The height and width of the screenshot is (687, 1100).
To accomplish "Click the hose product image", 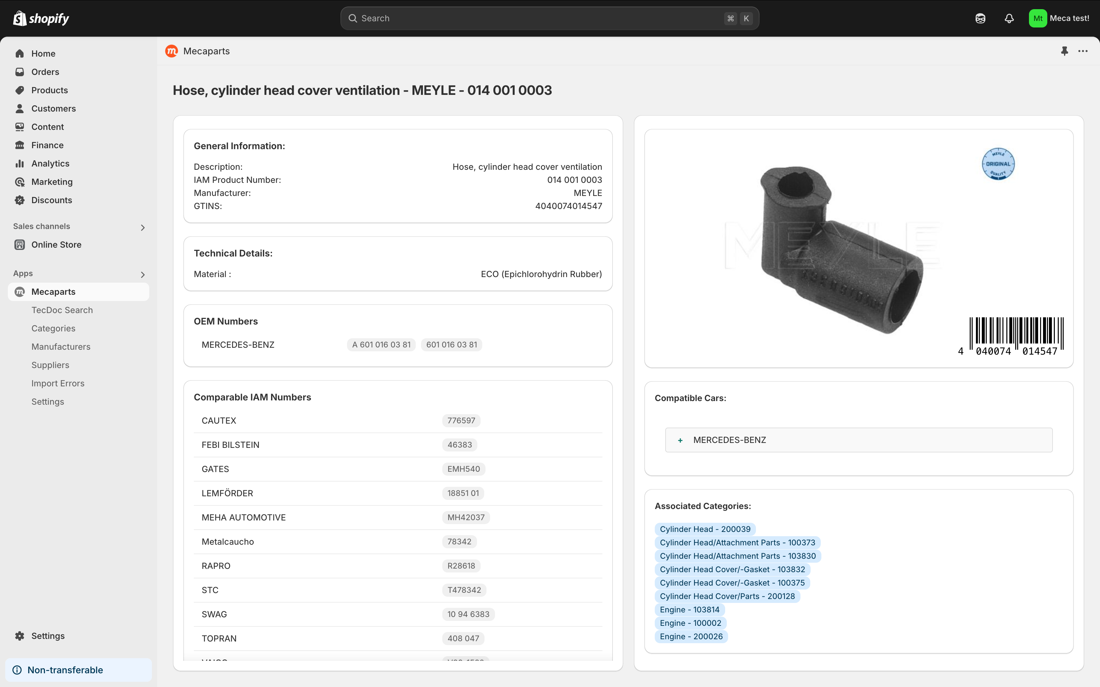I will (x=842, y=249).
